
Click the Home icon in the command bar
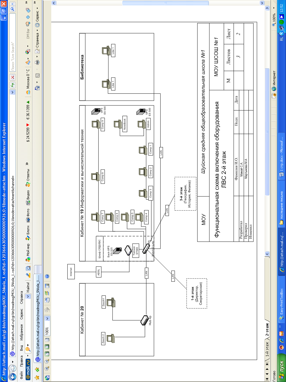[x=37, y=88]
